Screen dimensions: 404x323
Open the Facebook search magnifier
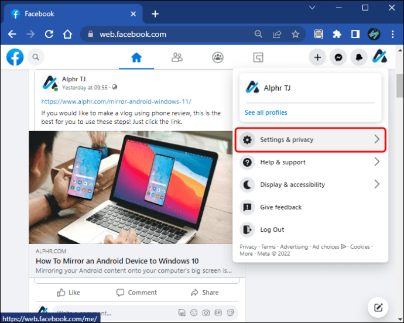pos(36,57)
